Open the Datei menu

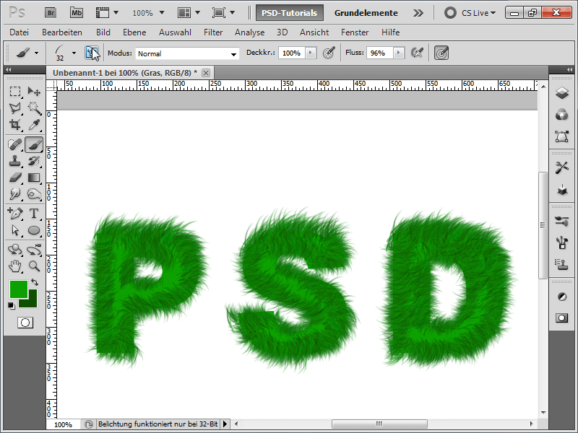point(20,32)
